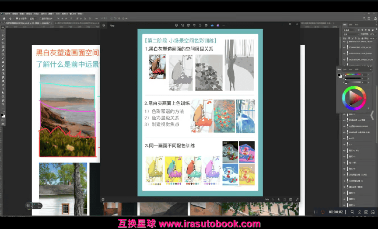The image size is (378, 229).
Task: Toggle visibility of layer starting with 37199
Action: (x=344, y=48)
